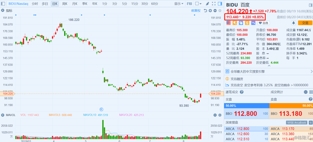Click the 支持融资 margin financing row
The width and height of the screenshot is (313, 142).
click(269, 79)
